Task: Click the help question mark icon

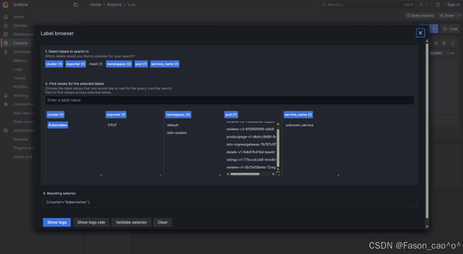Action: (438, 5)
